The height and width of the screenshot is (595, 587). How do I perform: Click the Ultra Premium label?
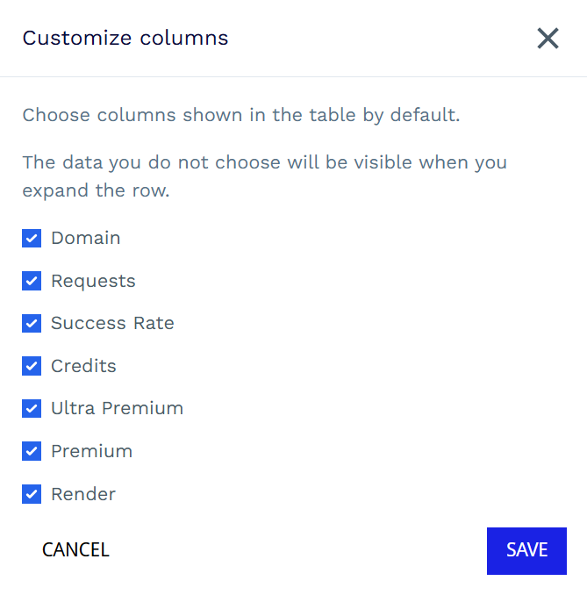(117, 408)
